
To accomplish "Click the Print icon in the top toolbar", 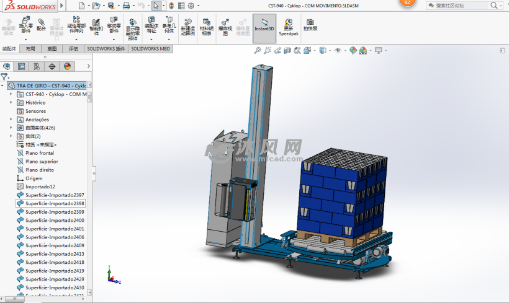I will coord(126,6).
